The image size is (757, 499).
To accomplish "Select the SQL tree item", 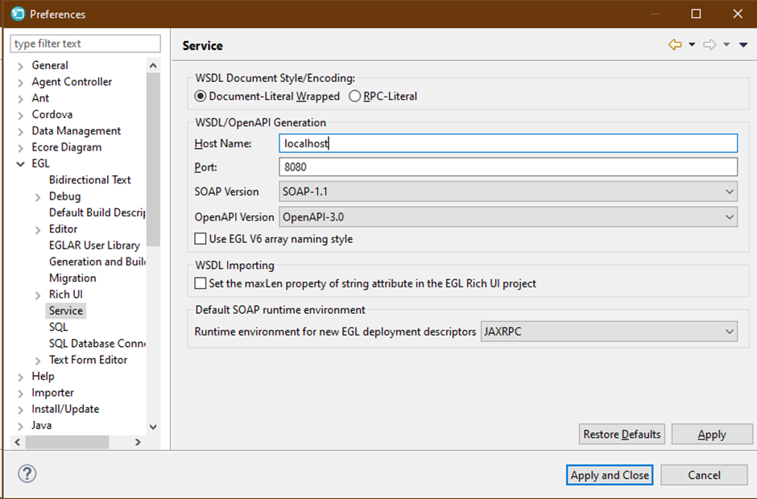I will pyautogui.click(x=59, y=328).
